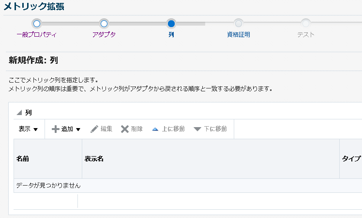Click the 一般プロパティ step circle
This screenshot has width=362, height=218.
pyautogui.click(x=37, y=24)
